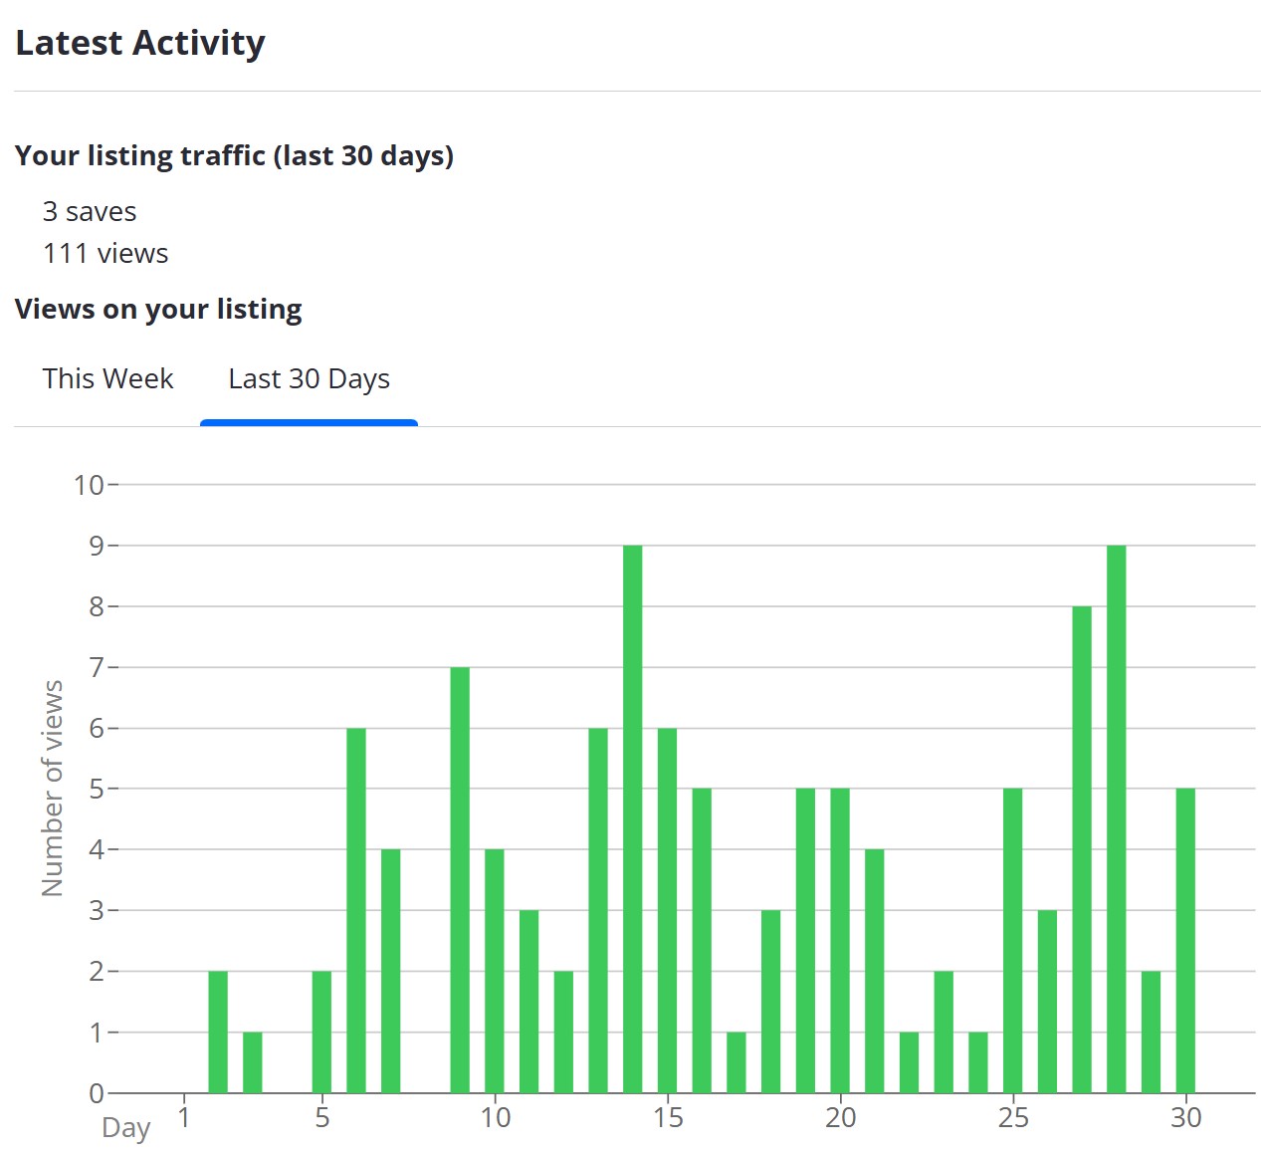Image resolution: width=1261 pixels, height=1155 pixels.
Task: Click the y-axis value label 10
Action: [89, 485]
